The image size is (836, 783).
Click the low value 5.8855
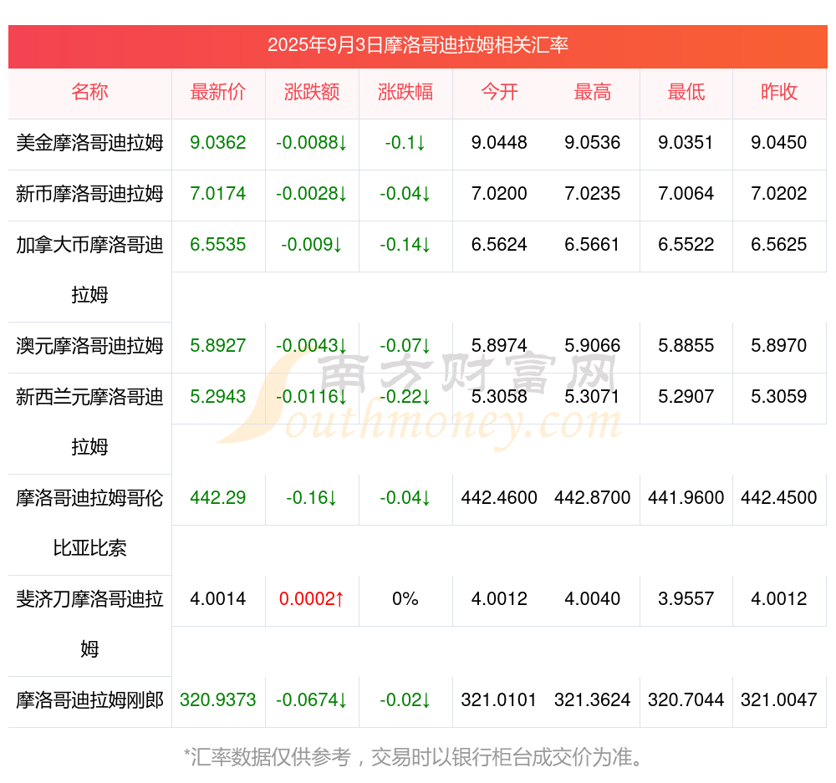pos(686,346)
